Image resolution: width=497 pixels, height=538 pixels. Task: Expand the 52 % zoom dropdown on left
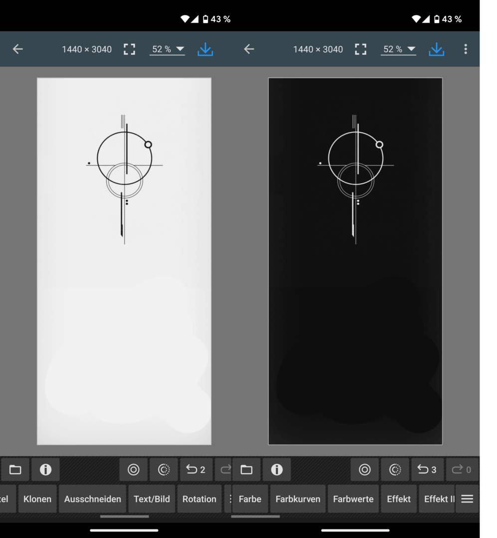tap(167, 49)
